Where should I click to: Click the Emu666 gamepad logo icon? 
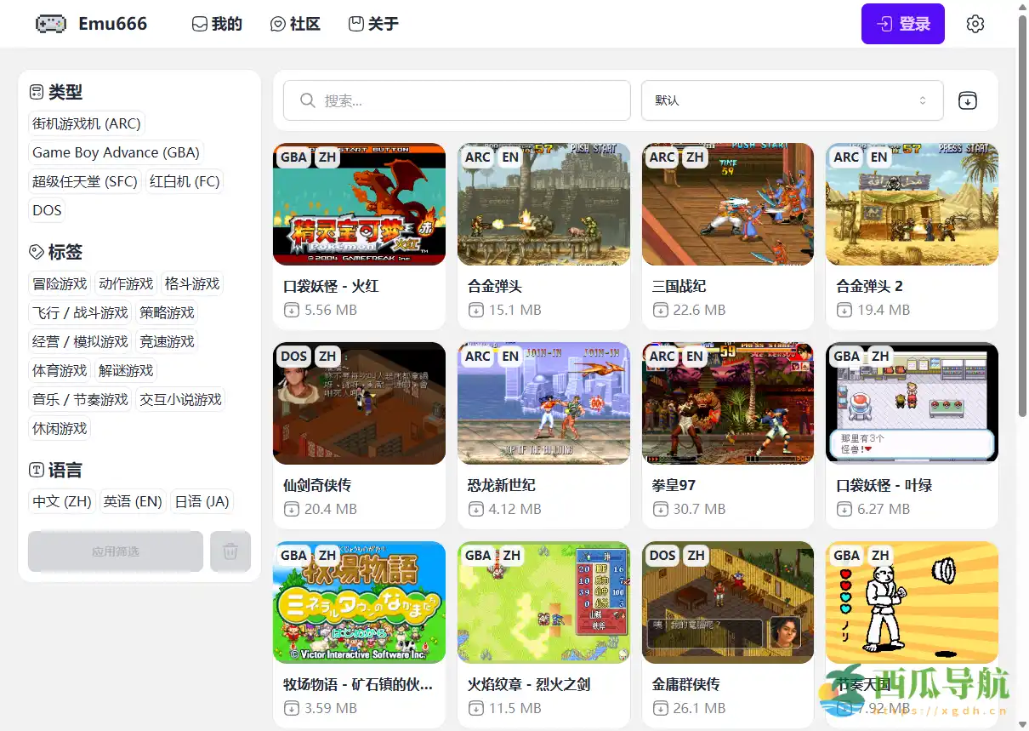click(x=50, y=24)
